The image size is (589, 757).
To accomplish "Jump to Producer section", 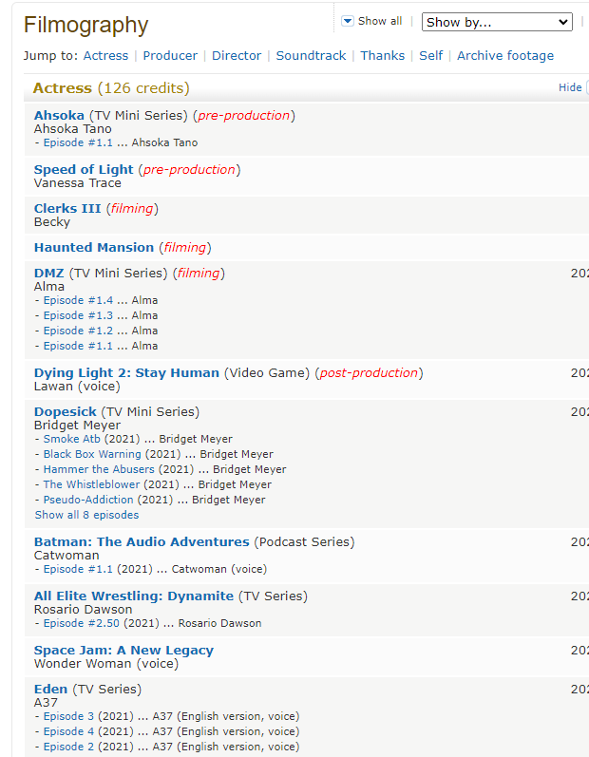I will (x=170, y=56).
